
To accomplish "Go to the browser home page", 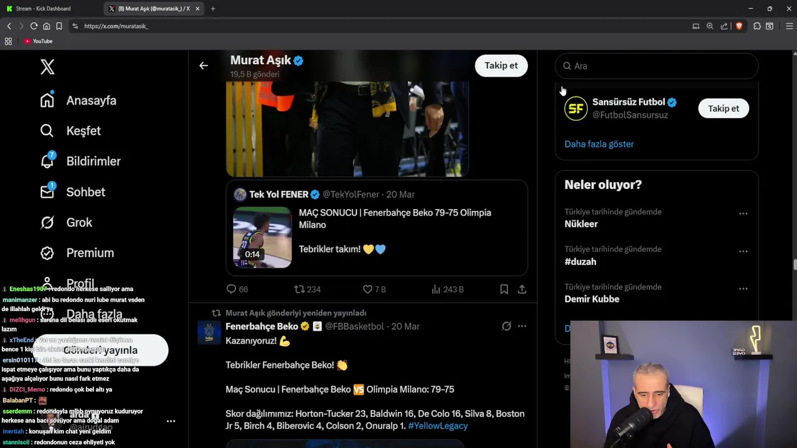I will (46, 26).
